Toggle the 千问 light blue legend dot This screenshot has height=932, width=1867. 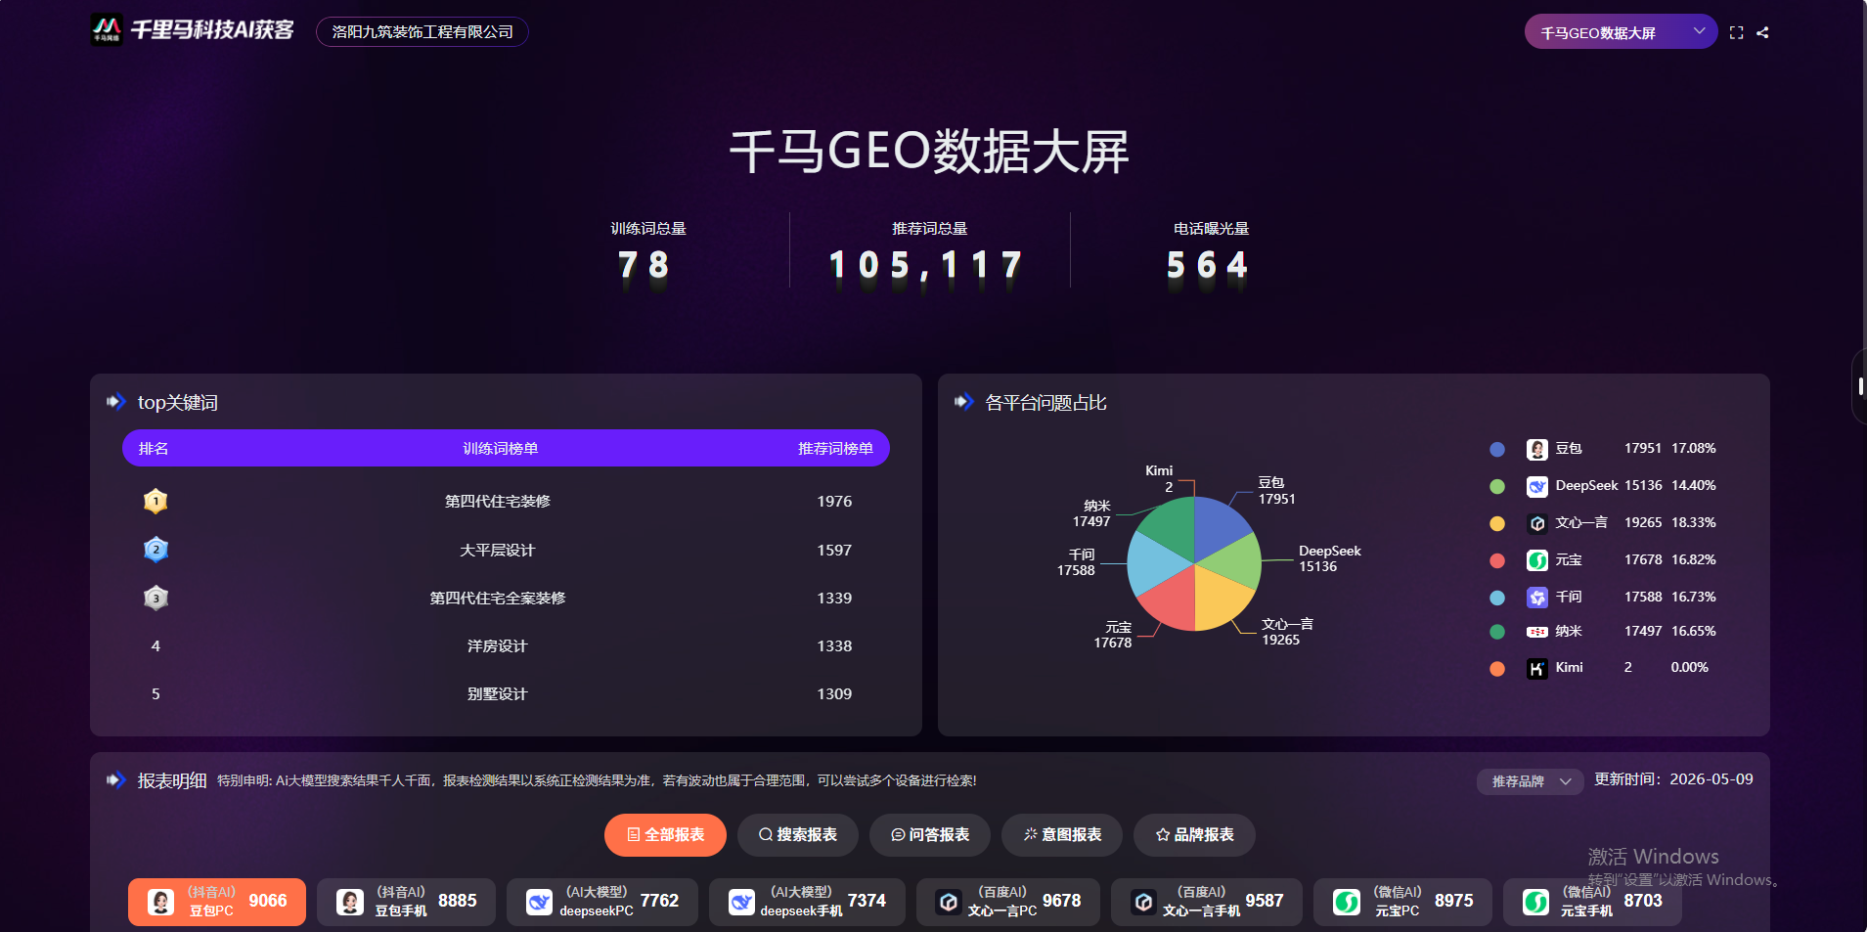(1496, 598)
